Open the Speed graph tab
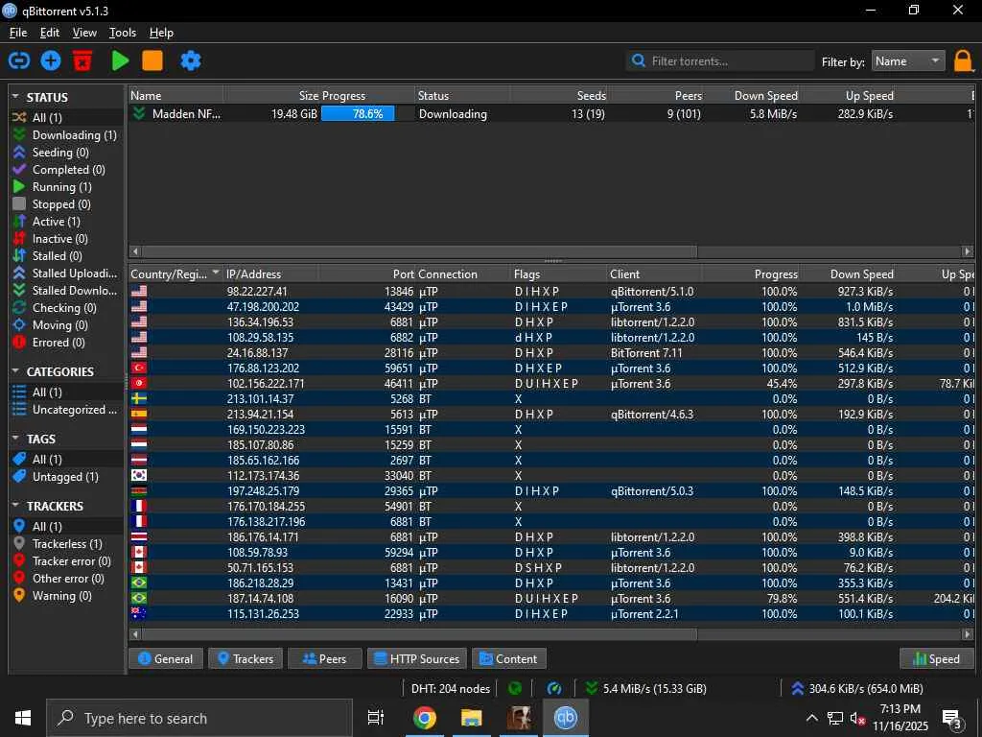 coord(937,658)
